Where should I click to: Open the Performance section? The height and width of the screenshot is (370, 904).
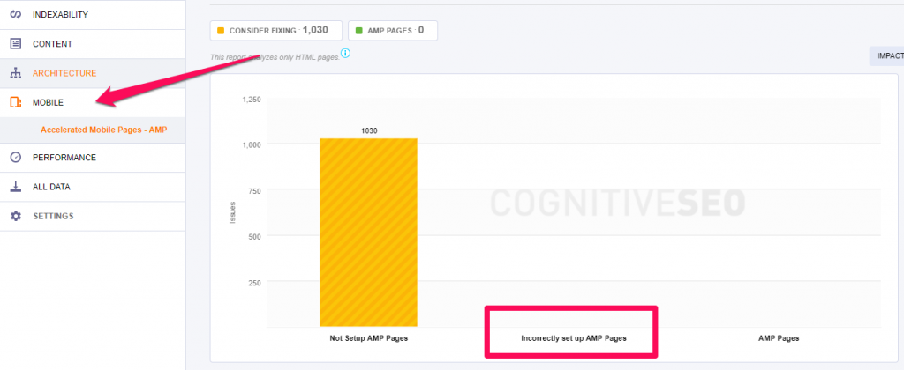(x=92, y=157)
